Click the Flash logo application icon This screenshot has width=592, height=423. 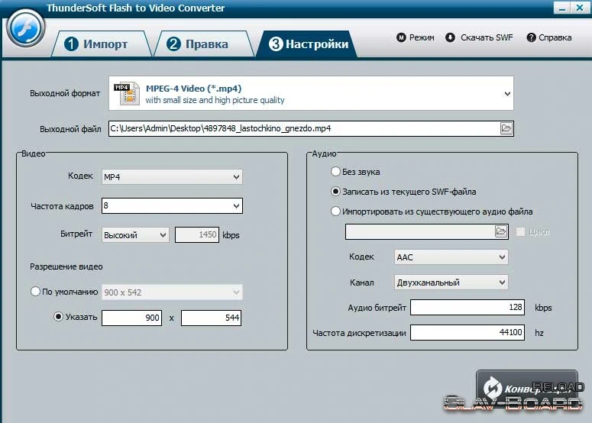pyautogui.click(x=26, y=28)
